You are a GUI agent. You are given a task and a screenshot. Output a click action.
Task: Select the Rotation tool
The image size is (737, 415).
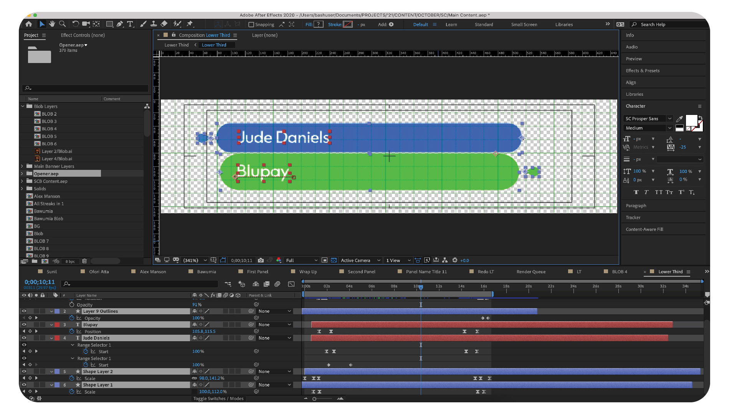[x=75, y=24]
